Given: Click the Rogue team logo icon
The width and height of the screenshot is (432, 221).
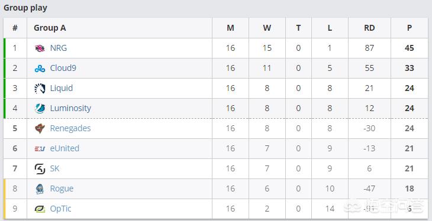Looking at the screenshot, I should (x=40, y=189).
